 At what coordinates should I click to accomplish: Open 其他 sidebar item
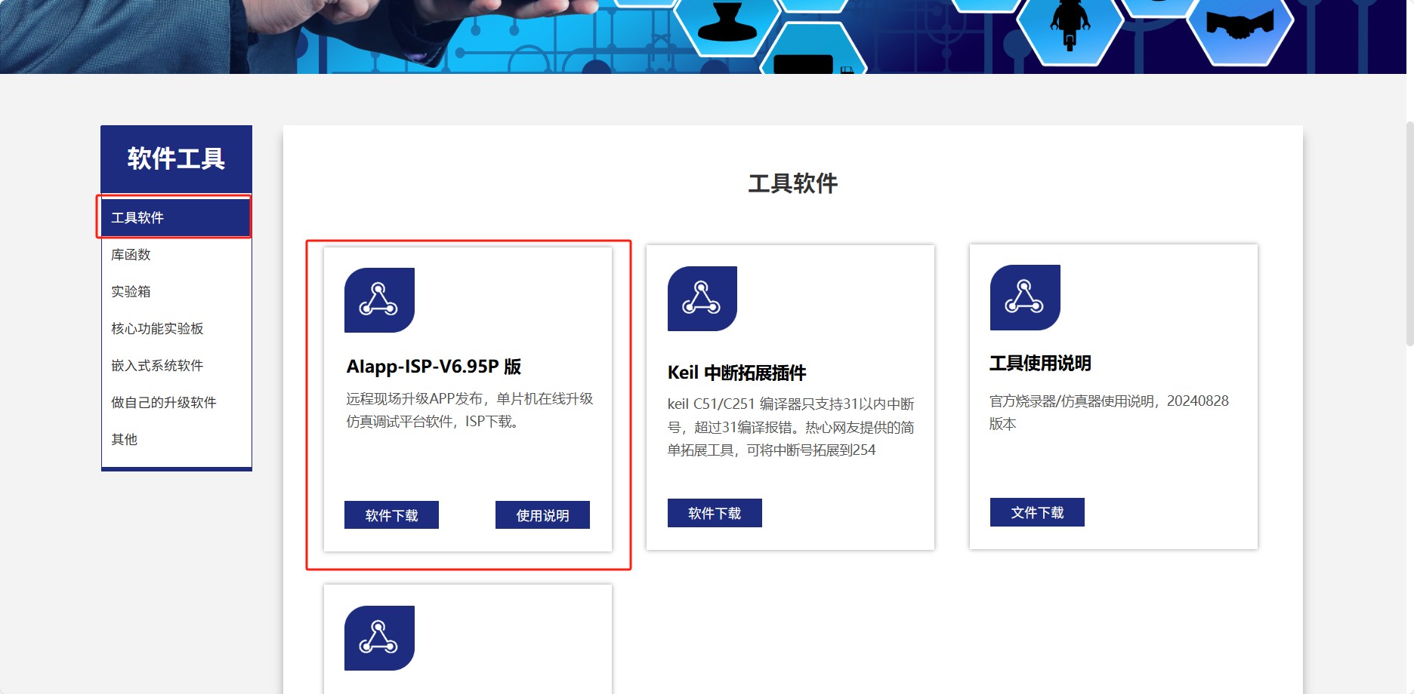175,440
